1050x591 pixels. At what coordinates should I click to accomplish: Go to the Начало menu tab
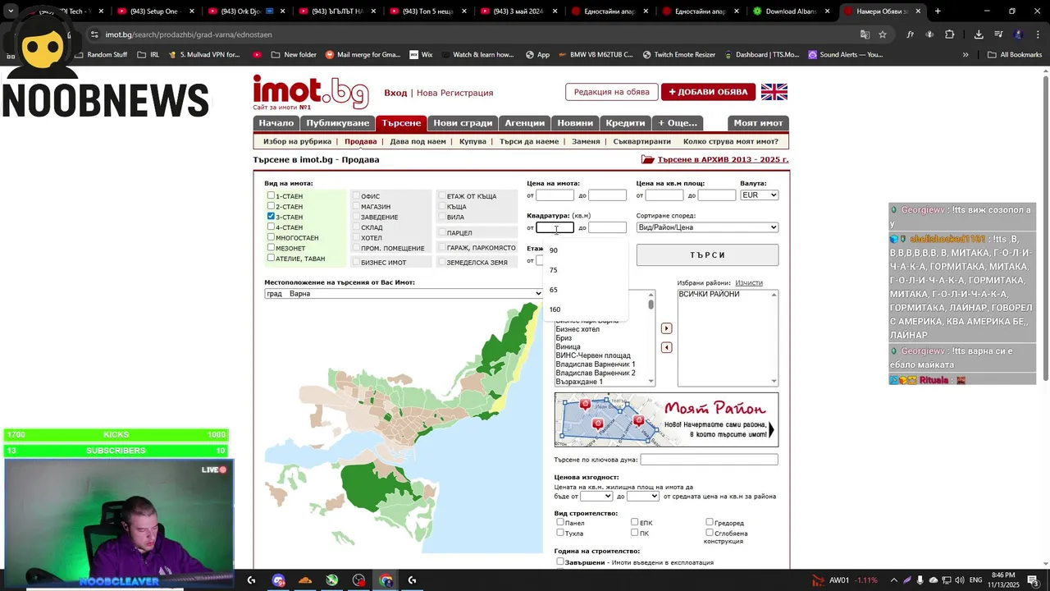(x=276, y=123)
